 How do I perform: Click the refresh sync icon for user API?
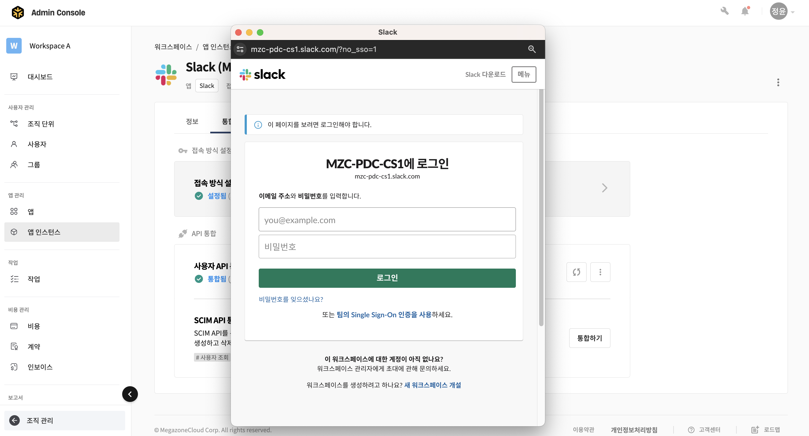(576, 272)
